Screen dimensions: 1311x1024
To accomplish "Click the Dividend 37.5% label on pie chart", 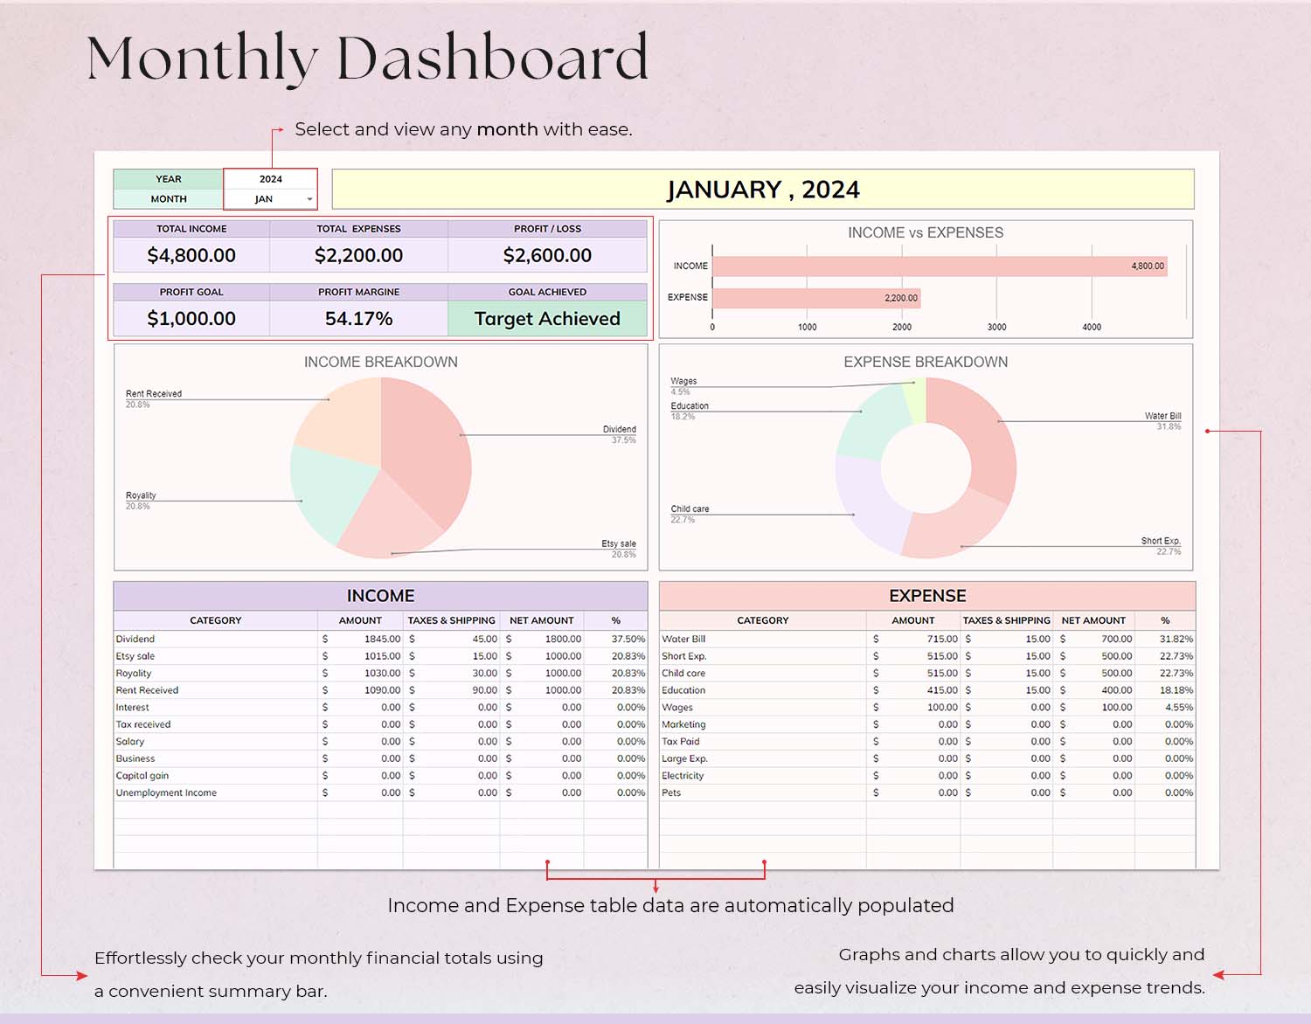I will 619,434.
